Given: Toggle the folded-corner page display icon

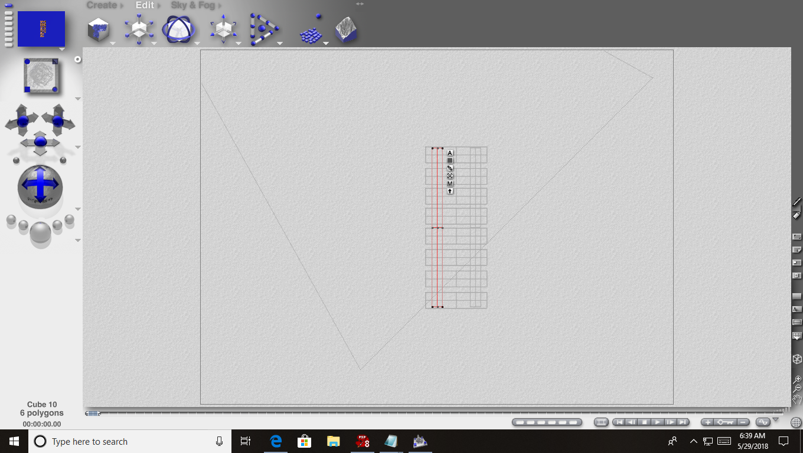Looking at the screenshot, I should coord(797,250).
